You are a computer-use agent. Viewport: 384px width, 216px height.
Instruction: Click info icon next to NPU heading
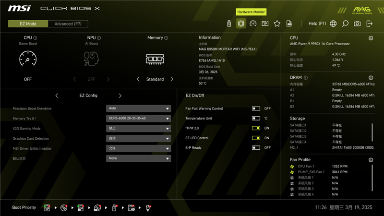(99, 38)
